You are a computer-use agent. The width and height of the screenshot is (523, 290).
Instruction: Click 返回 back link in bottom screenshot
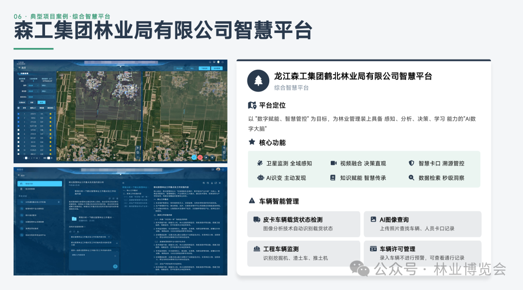pos(21,175)
